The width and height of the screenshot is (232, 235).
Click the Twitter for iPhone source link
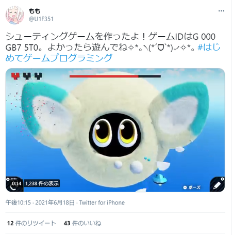pos(102,202)
